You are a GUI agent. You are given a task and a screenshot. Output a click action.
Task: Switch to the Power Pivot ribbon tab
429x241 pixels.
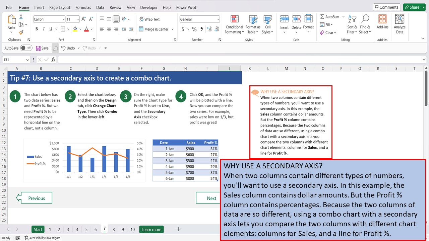click(x=186, y=7)
